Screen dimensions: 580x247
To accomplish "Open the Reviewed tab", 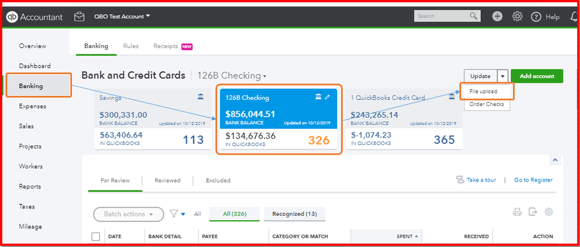I will [168, 180].
